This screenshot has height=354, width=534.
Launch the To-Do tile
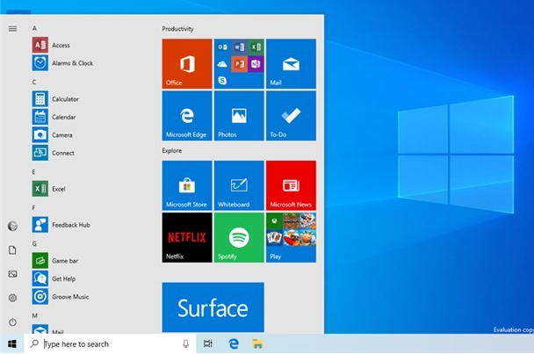(x=291, y=116)
